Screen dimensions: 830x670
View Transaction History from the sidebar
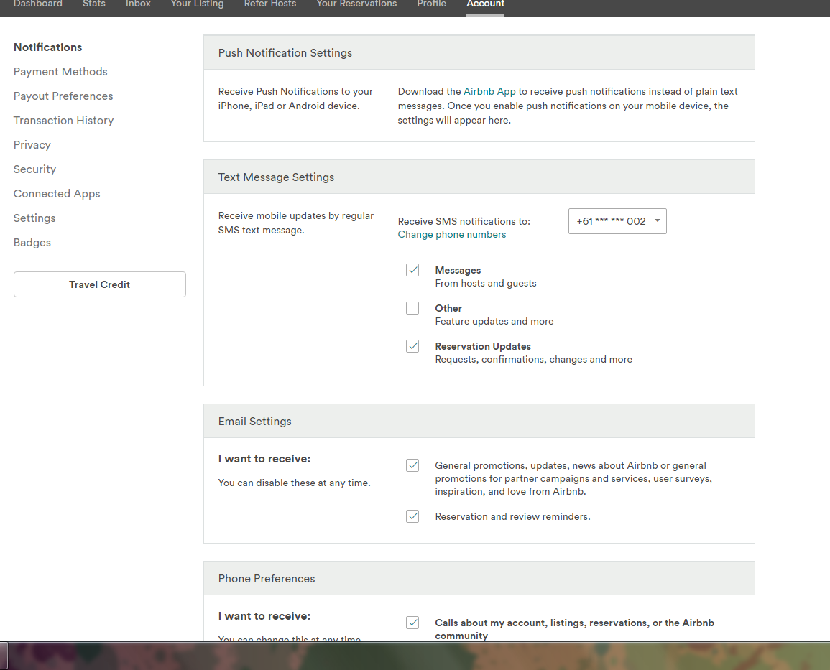pyautogui.click(x=63, y=121)
